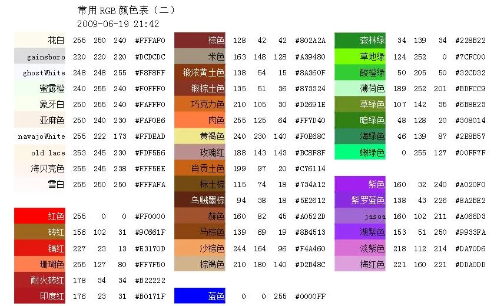Click the 嫩绿色 swatch
Viewport: 504px width, 306px height.
[360, 152]
